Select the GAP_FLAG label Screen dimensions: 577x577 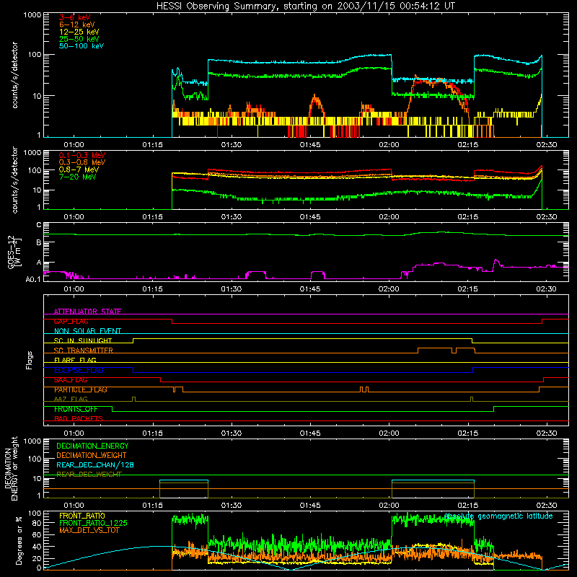[71, 321]
